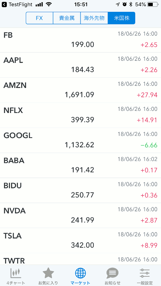View AMZN quote details
Viewport: 161px width, 286px height.
pos(80,90)
